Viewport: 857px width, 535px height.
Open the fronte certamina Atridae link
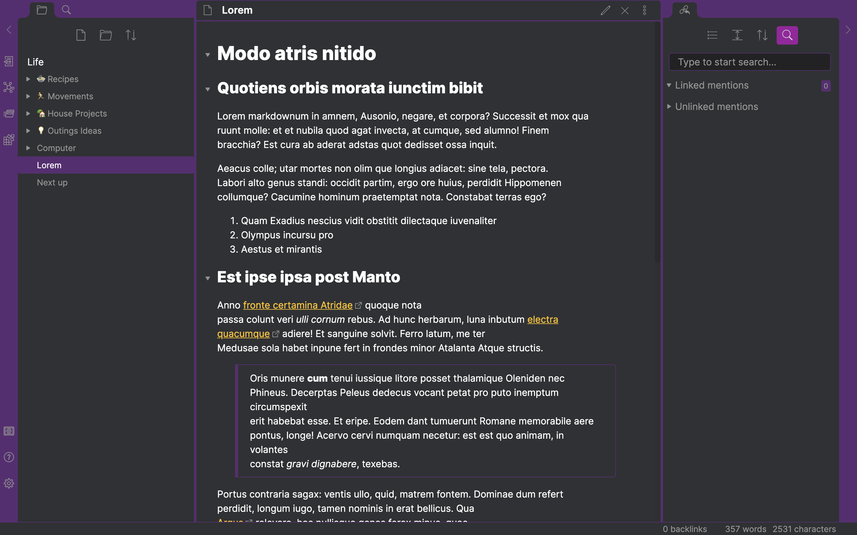[x=298, y=305]
